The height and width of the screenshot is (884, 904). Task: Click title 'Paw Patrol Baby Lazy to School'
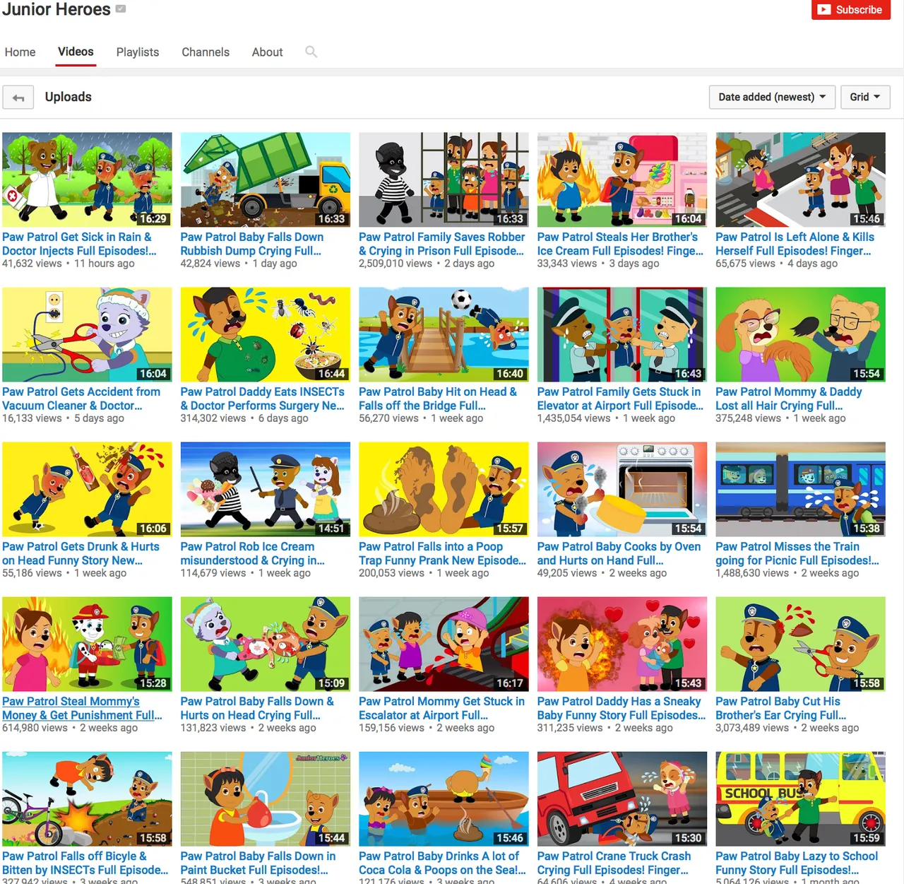tap(797, 863)
